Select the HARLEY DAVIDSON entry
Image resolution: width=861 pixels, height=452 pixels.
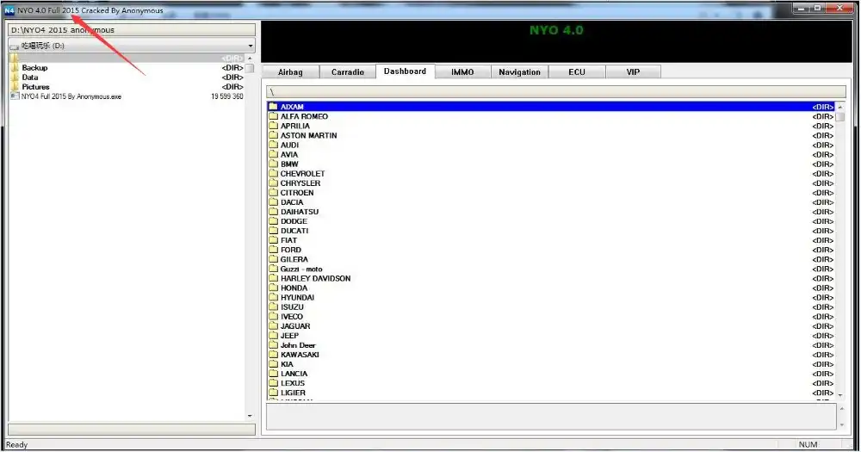click(551, 278)
